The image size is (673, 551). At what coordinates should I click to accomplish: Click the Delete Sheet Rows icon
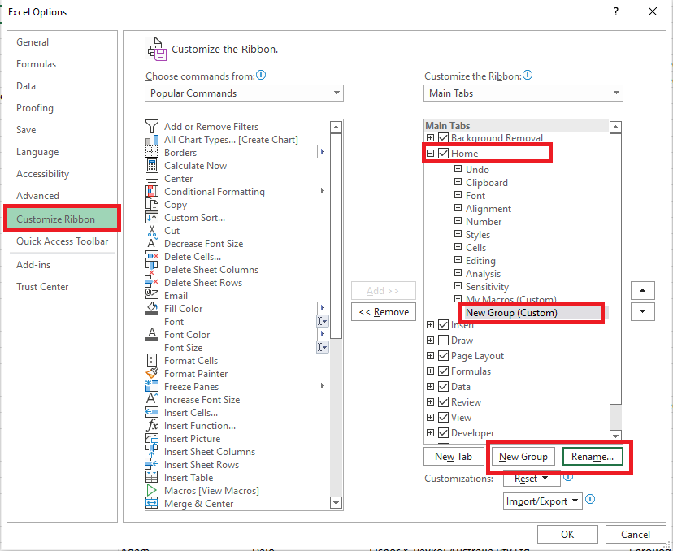[152, 282]
